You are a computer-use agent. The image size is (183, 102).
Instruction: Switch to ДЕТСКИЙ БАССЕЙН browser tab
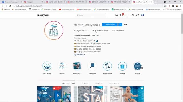(x=99, y=2)
